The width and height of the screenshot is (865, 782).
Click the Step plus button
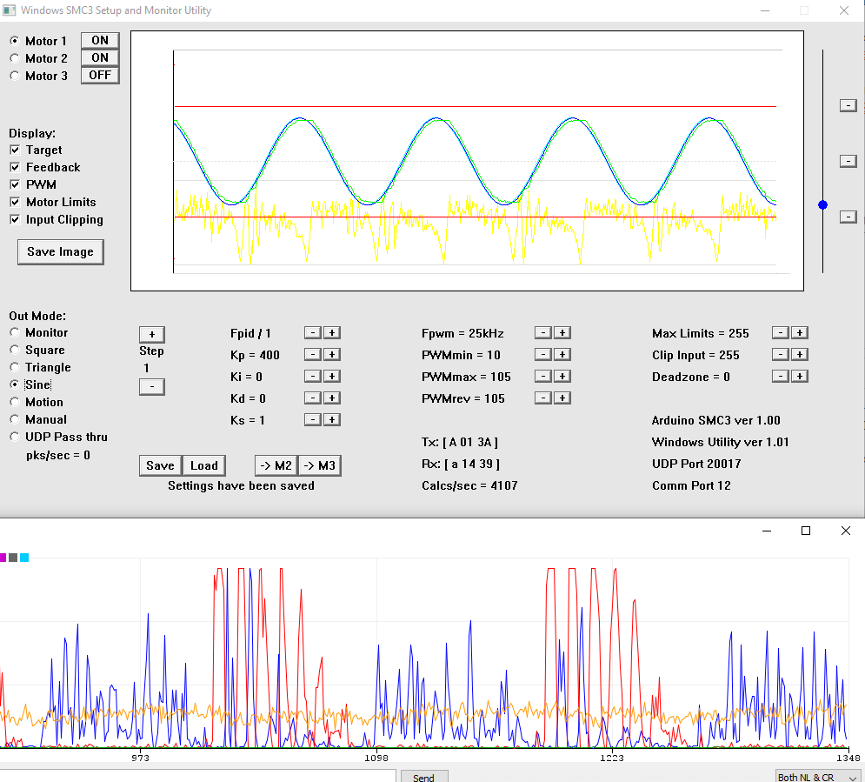(x=151, y=335)
